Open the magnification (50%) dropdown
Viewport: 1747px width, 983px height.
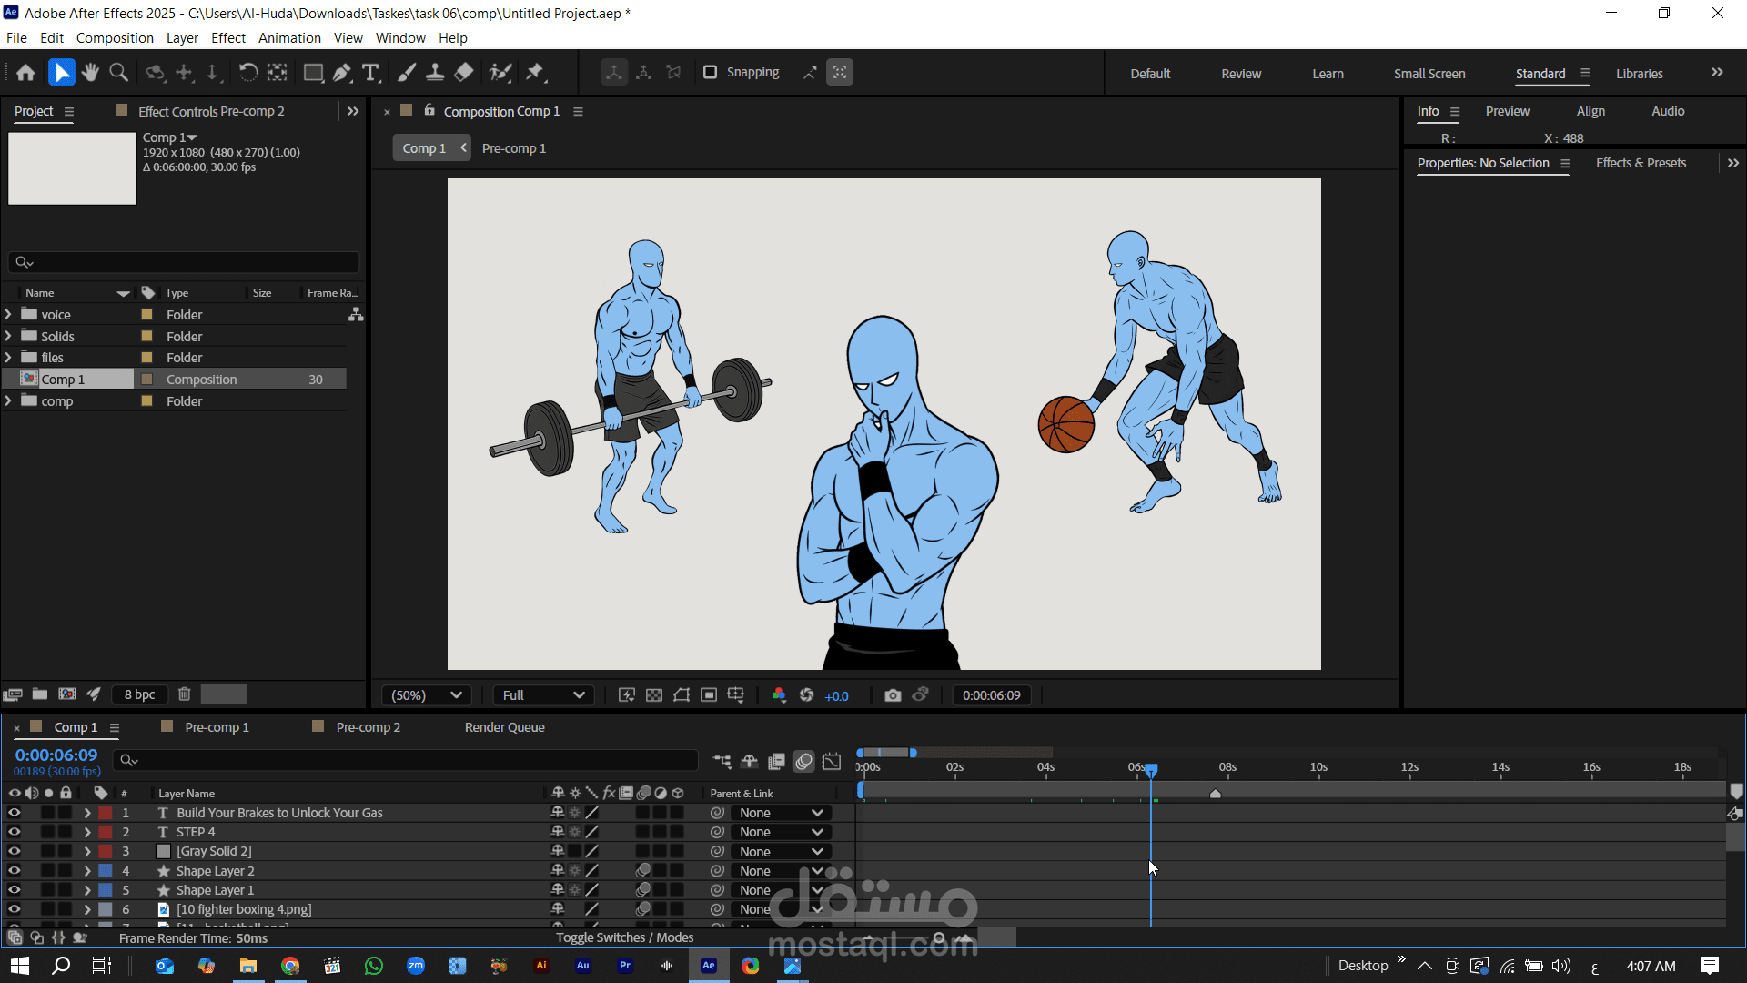[426, 695]
